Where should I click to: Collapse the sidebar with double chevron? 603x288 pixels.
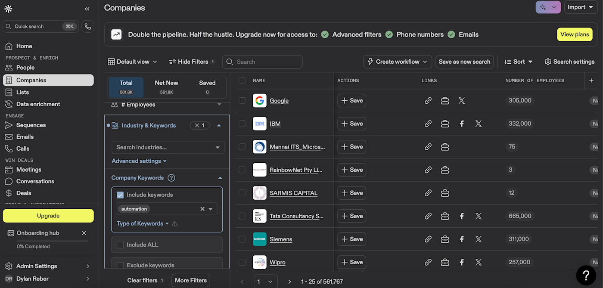tap(87, 9)
